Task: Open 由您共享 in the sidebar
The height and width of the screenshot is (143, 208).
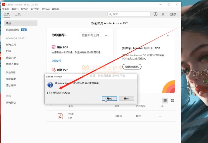Action: click(x=11, y=57)
